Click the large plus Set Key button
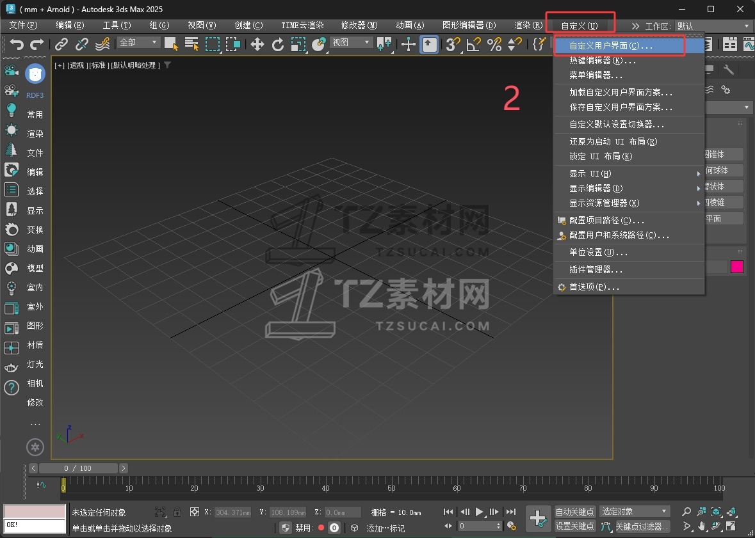 tap(538, 518)
